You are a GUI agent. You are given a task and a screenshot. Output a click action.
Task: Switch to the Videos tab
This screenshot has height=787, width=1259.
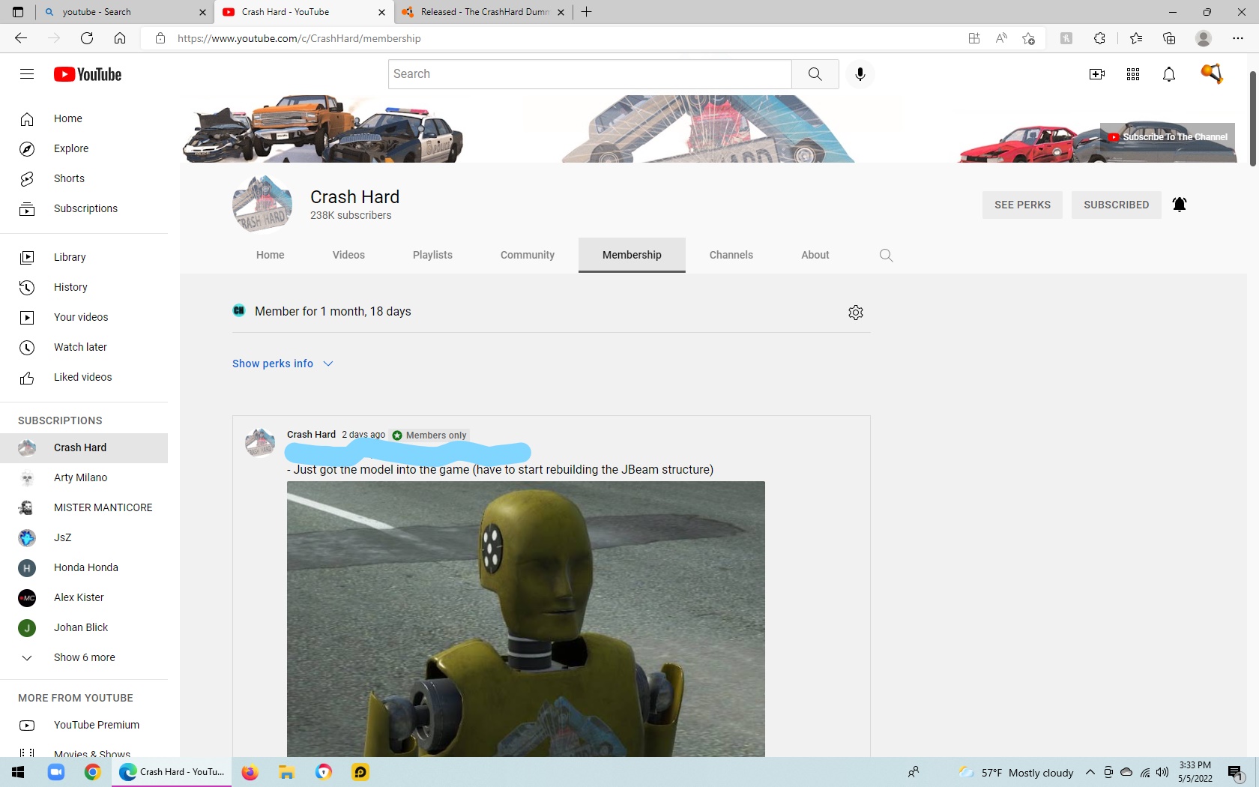(x=348, y=255)
